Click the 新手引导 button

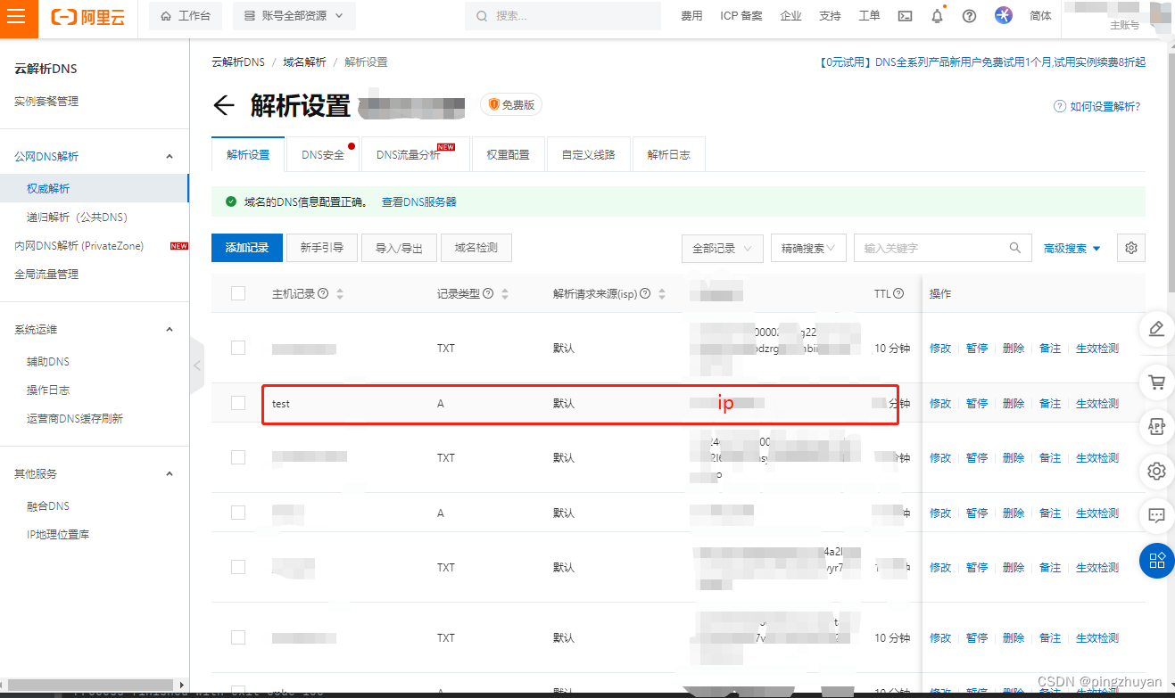tap(321, 248)
